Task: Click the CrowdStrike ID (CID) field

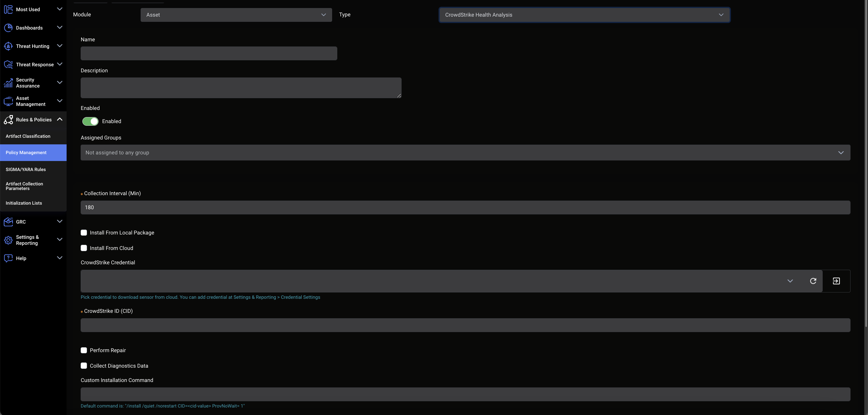Action: (x=465, y=325)
